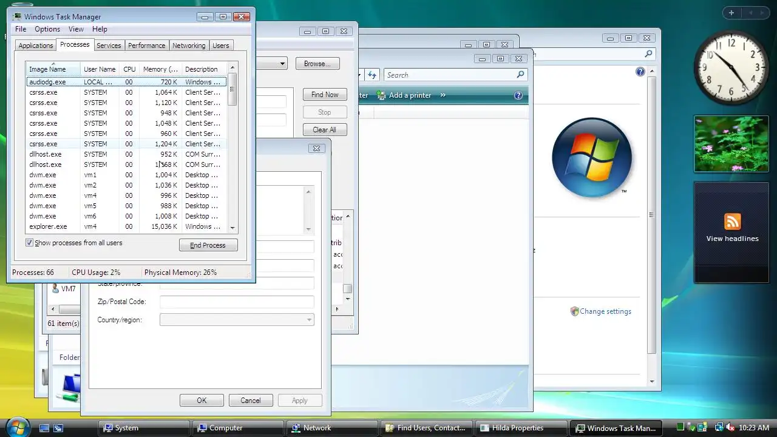Click the Change settings link
This screenshot has width=777, height=437.
(605, 311)
